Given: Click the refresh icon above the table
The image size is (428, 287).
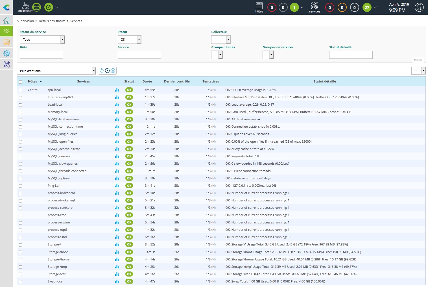Looking at the screenshot, I should click(x=102, y=71).
